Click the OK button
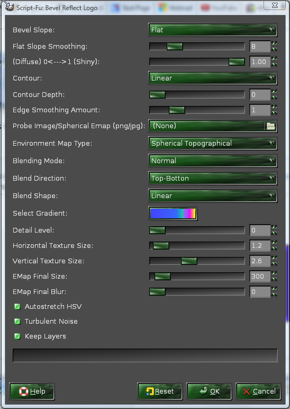This screenshot has height=409, width=290. tap(209, 392)
